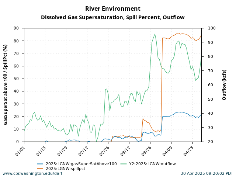Click left axis value 30
This screenshot has height=177, width=236.
pyautogui.click(x=16, y=104)
